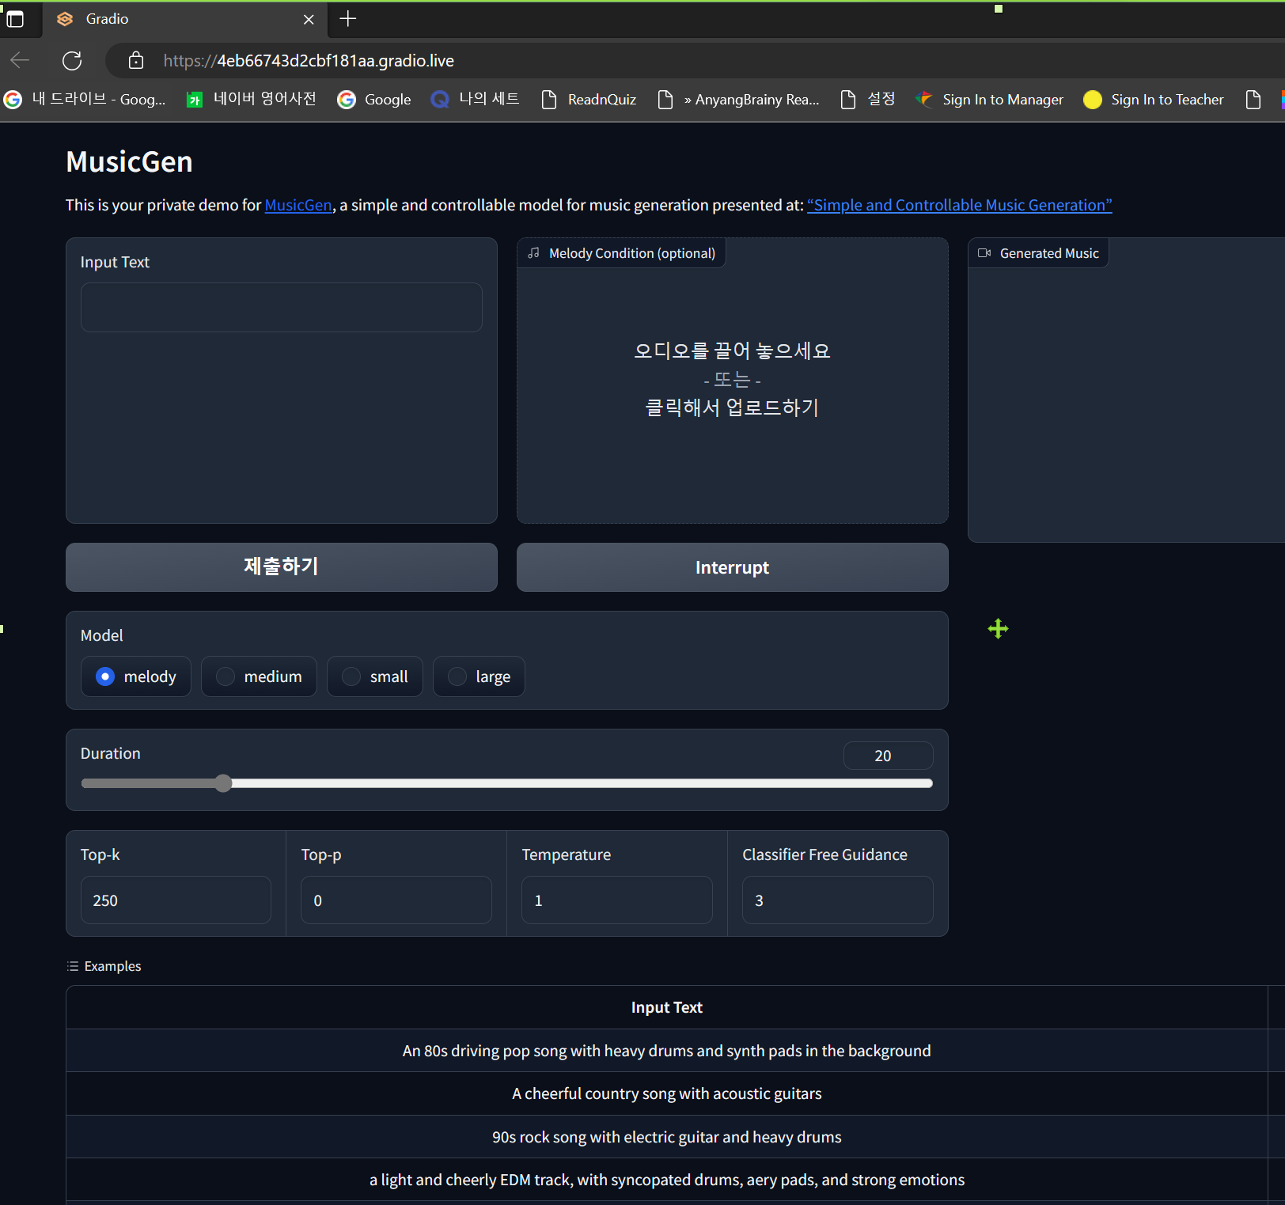The image size is (1285, 1205).
Task: Open Simple and Controllable Music Generation link
Action: coord(959,205)
